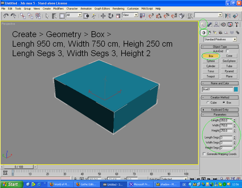Open the Utilities panel hammer icon

coord(237,25)
